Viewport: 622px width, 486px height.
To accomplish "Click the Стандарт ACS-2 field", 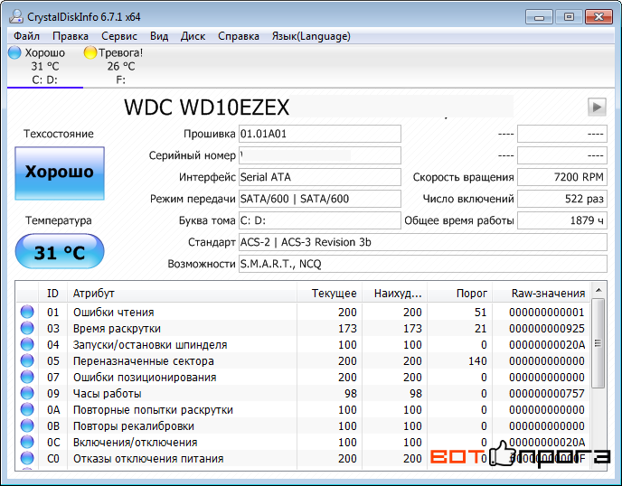I will (423, 242).
